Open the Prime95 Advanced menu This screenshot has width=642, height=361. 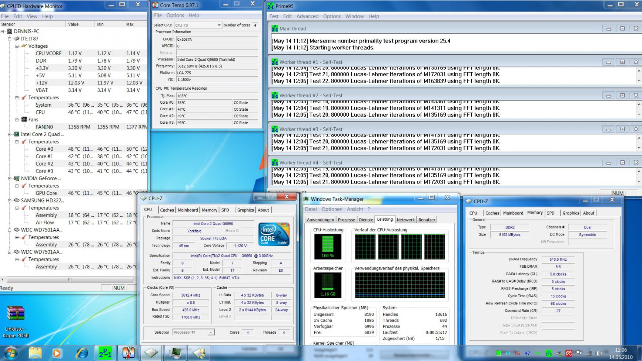pos(307,16)
